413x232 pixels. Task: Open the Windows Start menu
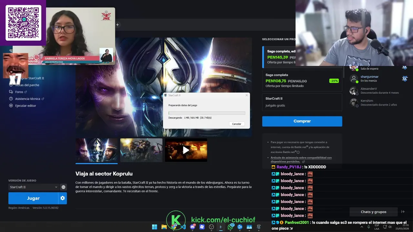(155, 227)
